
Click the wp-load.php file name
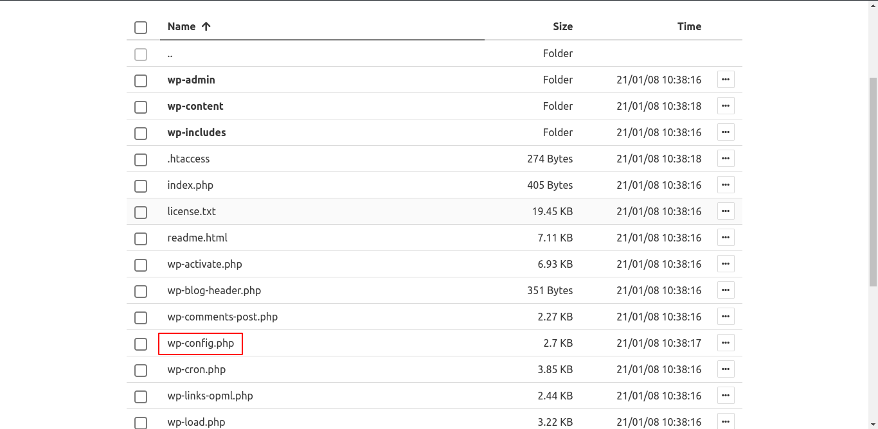(x=196, y=422)
